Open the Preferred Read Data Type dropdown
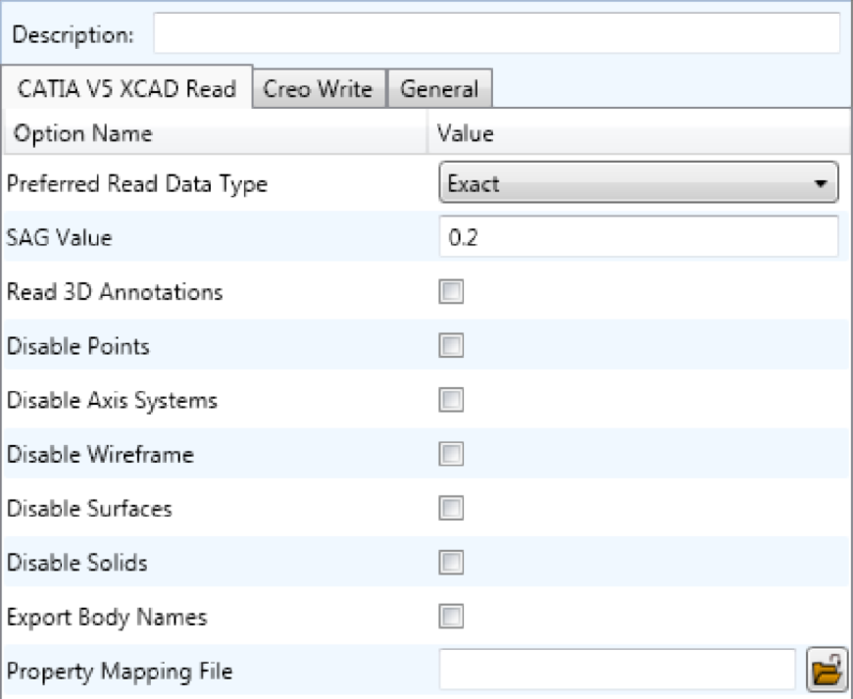853x699 pixels. (638, 182)
